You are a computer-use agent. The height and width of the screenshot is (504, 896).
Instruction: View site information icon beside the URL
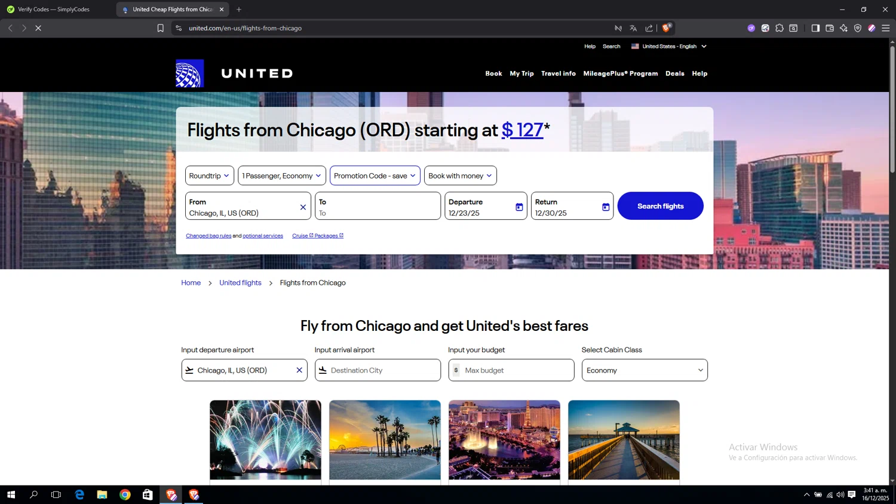pos(179,28)
